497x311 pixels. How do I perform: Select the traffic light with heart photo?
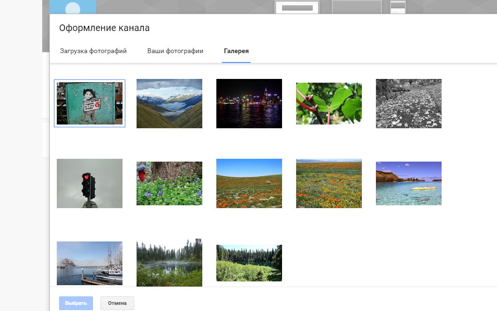(90, 183)
